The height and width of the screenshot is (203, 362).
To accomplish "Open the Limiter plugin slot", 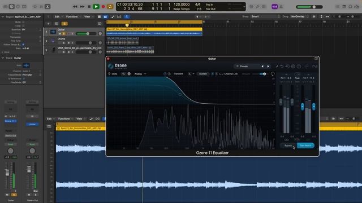I will (32, 124).
